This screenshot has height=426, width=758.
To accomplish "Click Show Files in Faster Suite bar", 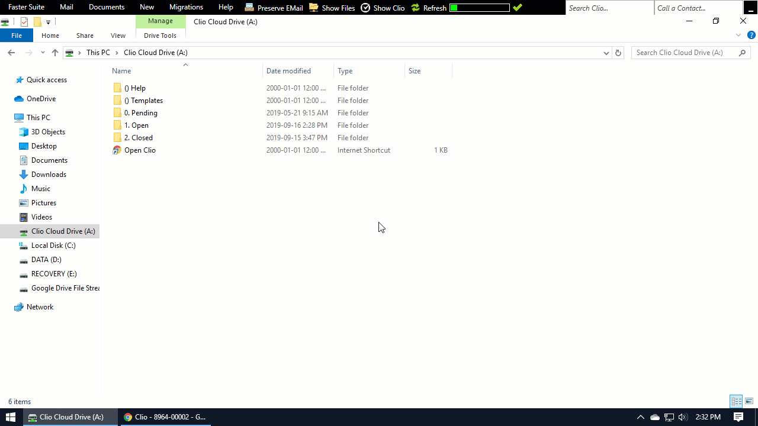I will pyautogui.click(x=332, y=8).
